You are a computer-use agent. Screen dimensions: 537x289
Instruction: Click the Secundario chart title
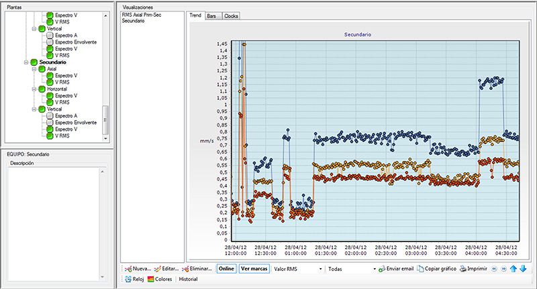[x=358, y=35]
